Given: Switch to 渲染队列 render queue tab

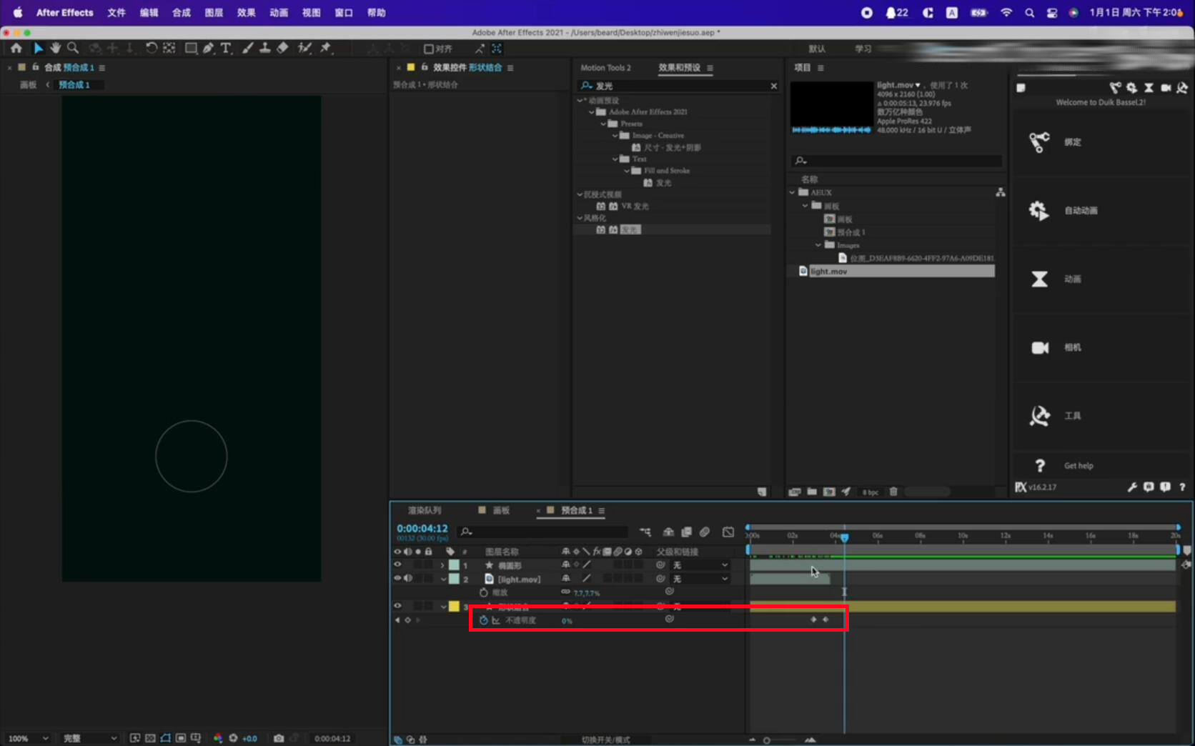Looking at the screenshot, I should point(425,510).
